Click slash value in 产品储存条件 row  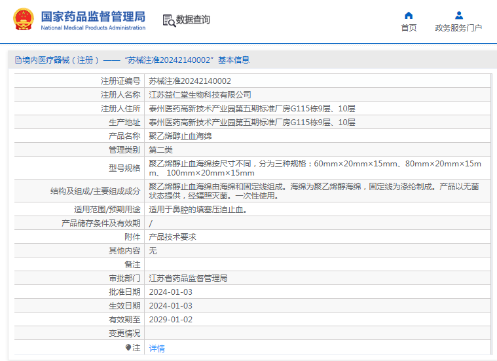click(x=151, y=223)
